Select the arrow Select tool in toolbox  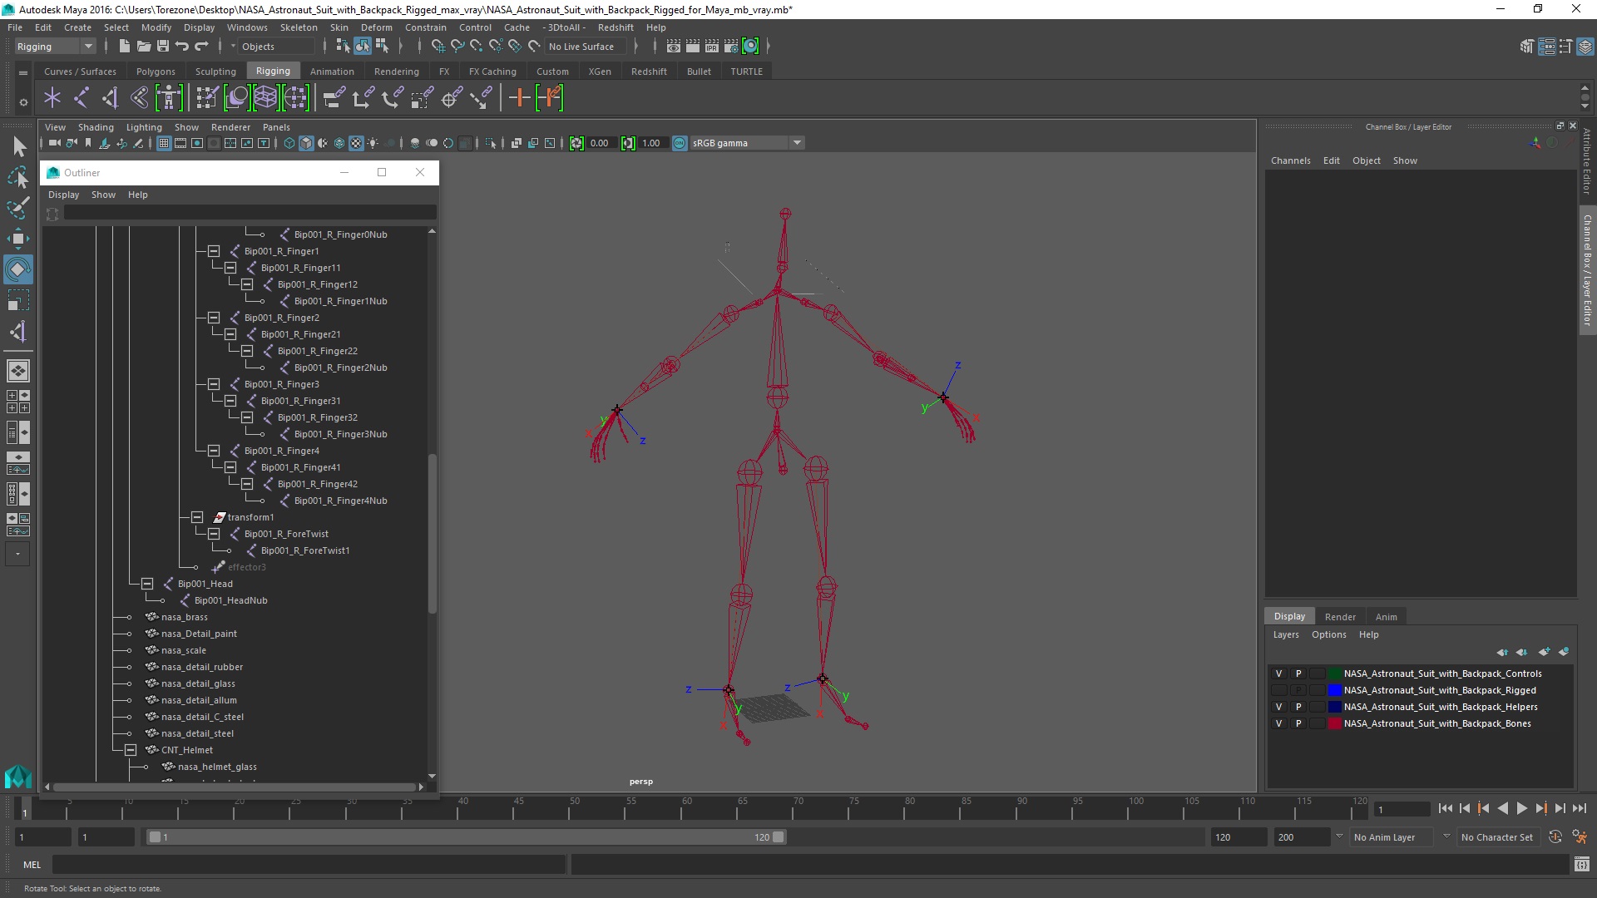18,147
